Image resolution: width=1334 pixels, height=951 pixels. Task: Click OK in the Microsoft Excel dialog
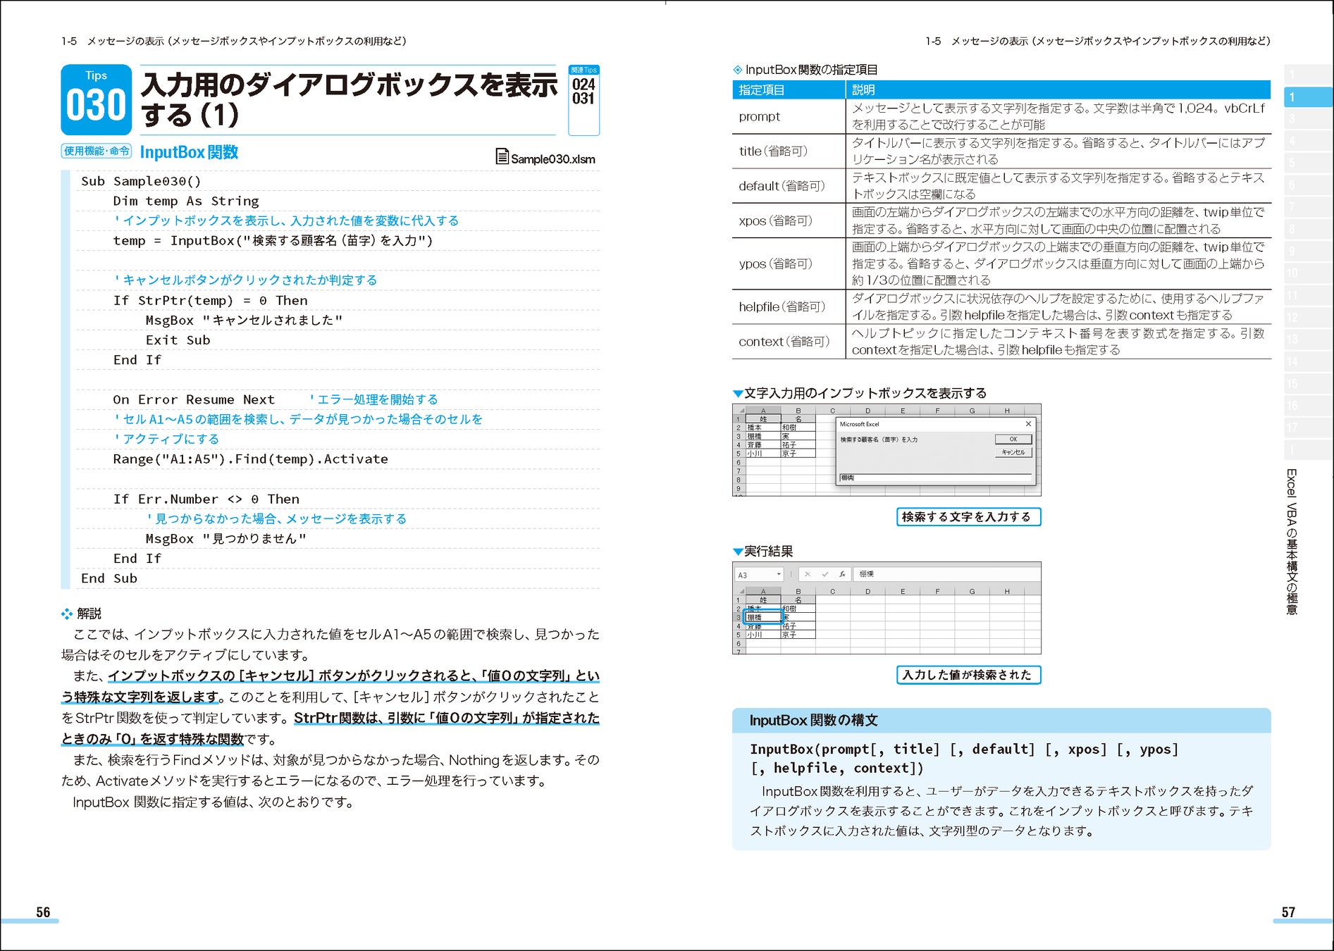pos(1013,440)
